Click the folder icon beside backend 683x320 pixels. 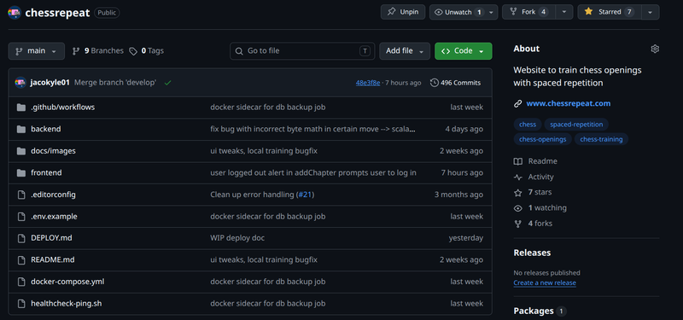[x=20, y=130]
